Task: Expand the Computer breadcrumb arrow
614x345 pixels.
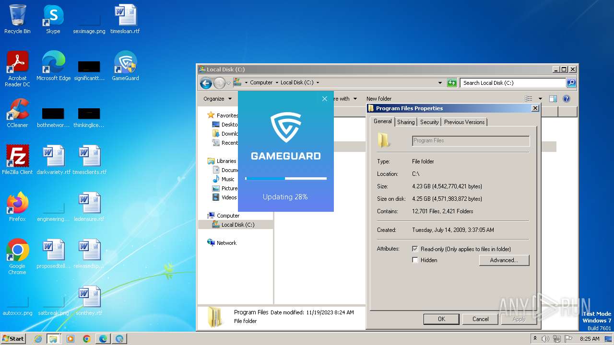Action: (276, 83)
